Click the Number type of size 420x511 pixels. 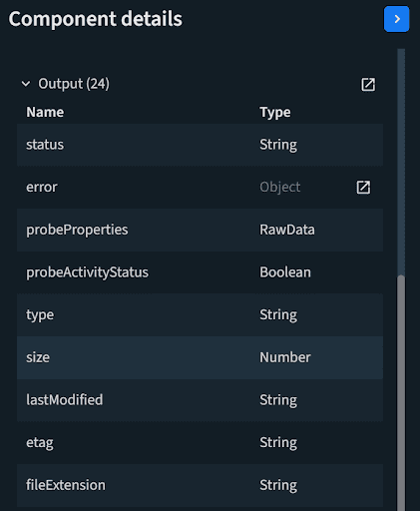point(285,357)
